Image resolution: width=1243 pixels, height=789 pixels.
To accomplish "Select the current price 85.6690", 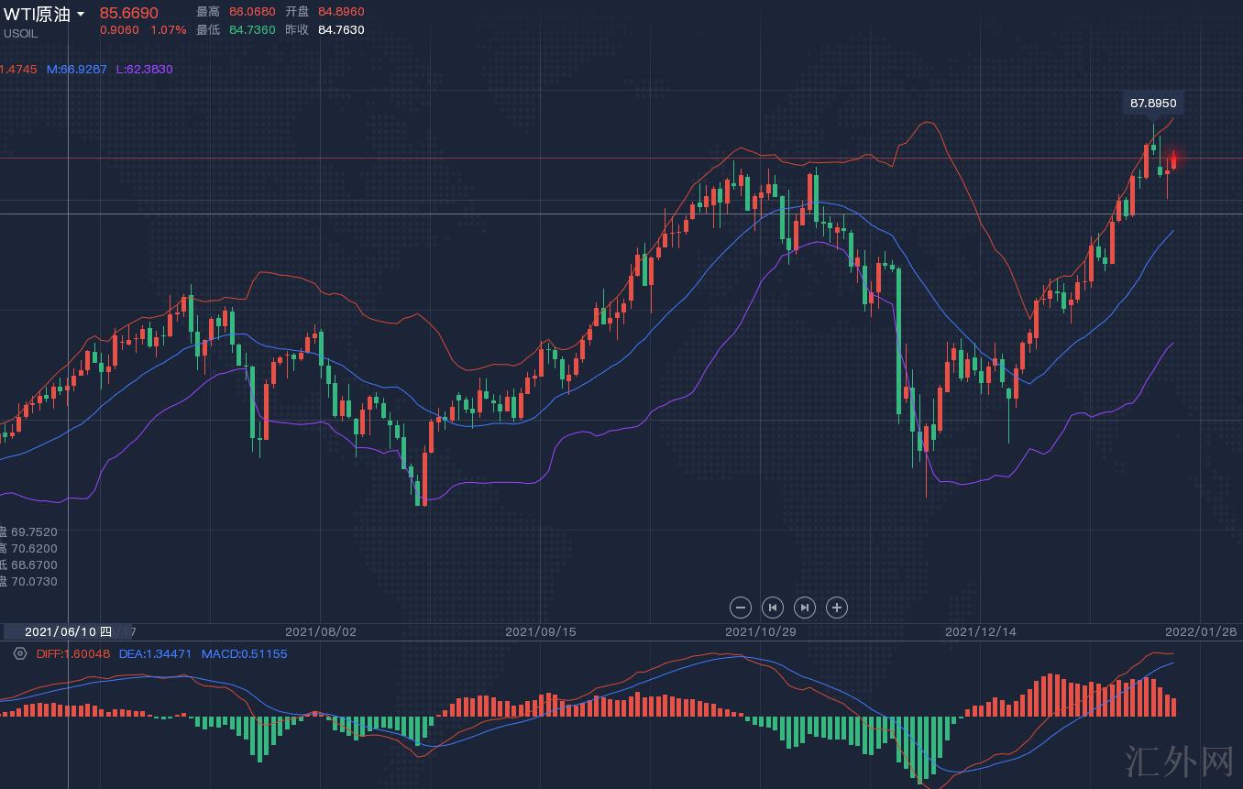I will (128, 13).
